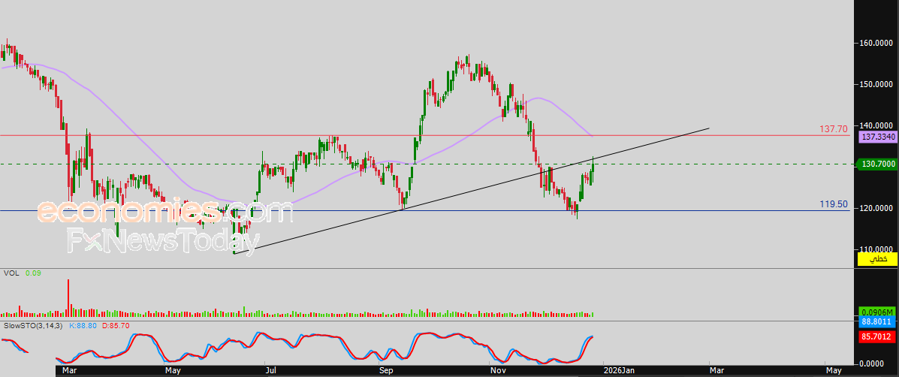Click the 119.50 support level label

click(834, 204)
